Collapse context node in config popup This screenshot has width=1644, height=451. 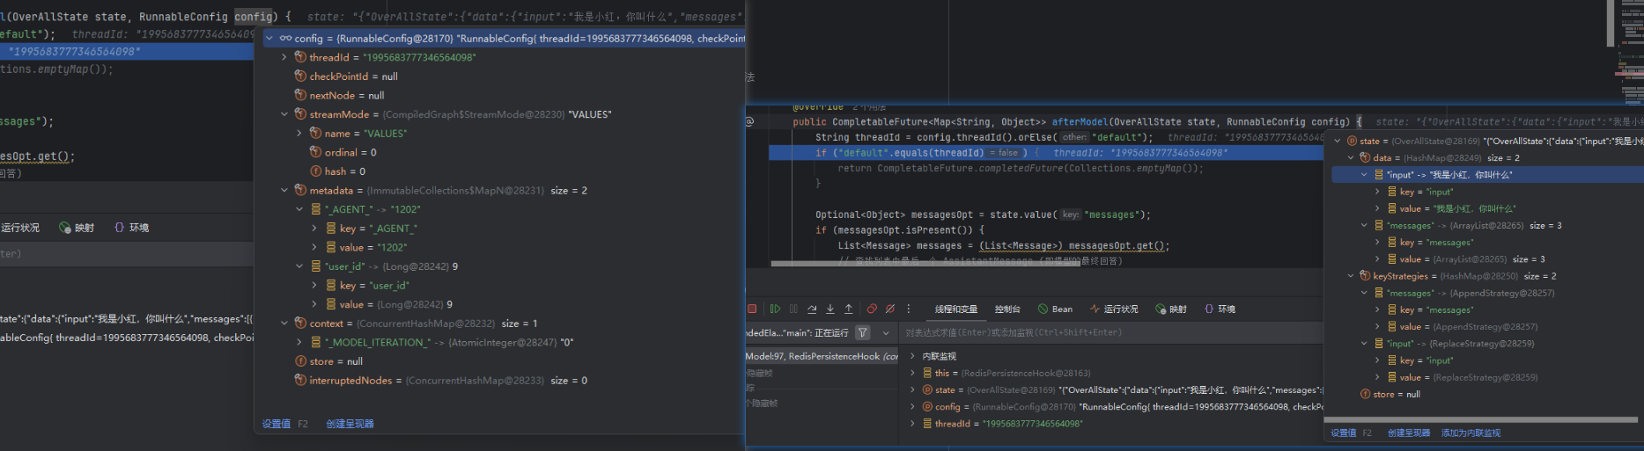tap(284, 324)
